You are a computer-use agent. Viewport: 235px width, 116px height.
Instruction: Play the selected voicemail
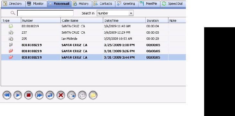tap(18, 95)
